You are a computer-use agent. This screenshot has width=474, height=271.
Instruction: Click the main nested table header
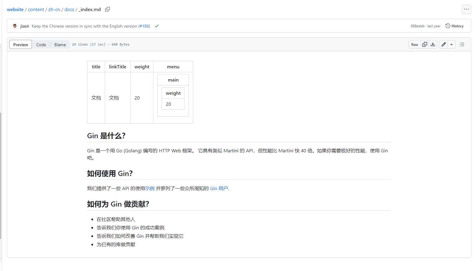point(173,80)
